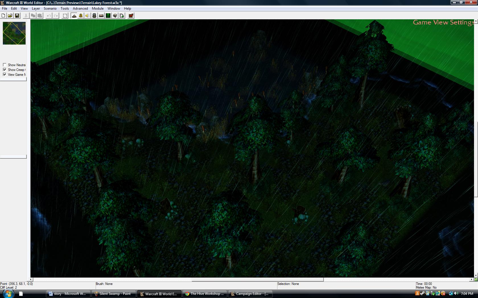Open the Sound Editor speaker icon
Image resolution: width=478 pixels, height=298 pixels.
[88, 16]
